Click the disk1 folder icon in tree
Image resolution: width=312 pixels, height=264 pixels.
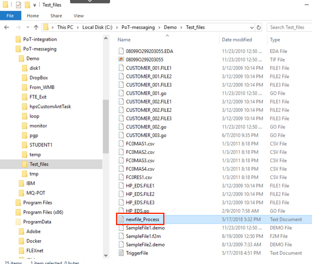pos(25,68)
